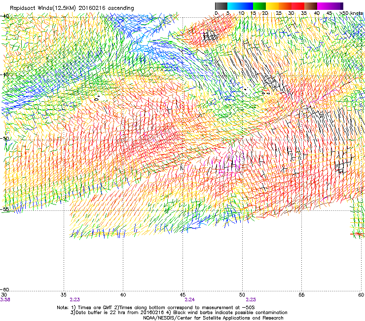Select the legend value '20' under color bar
This screenshot has height=321, width=365.
(265, 13)
